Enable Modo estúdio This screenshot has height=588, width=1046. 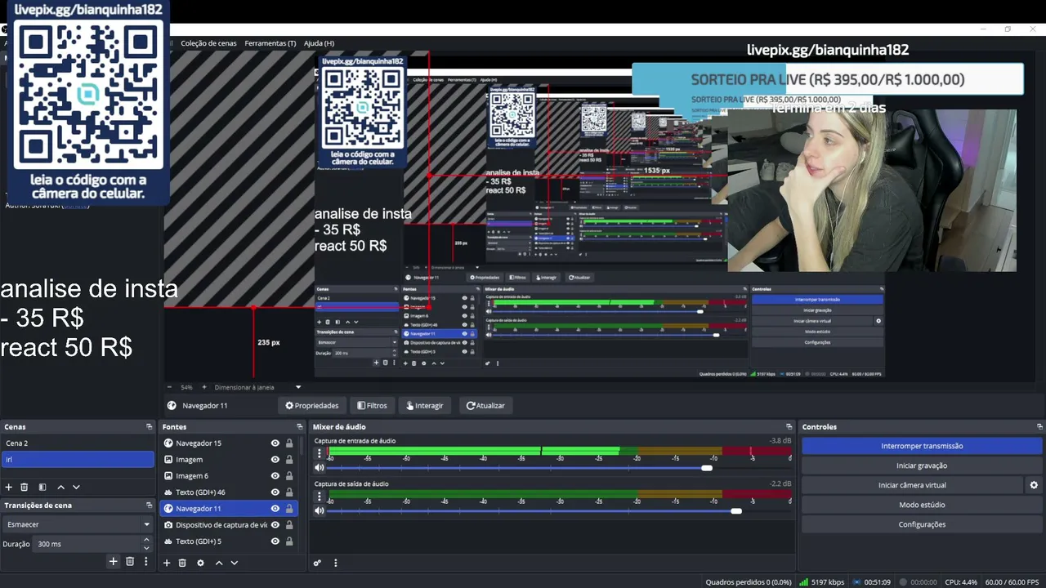click(x=922, y=505)
